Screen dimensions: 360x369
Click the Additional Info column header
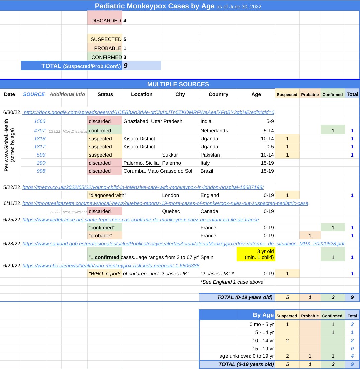click(x=67, y=94)
